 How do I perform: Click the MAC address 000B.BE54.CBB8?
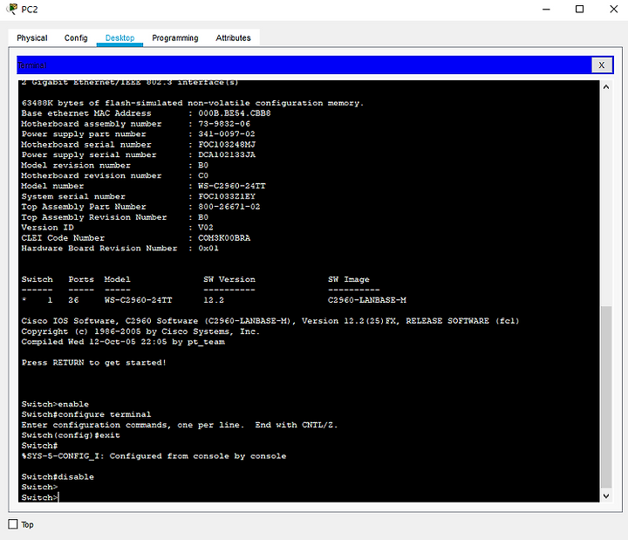235,113
